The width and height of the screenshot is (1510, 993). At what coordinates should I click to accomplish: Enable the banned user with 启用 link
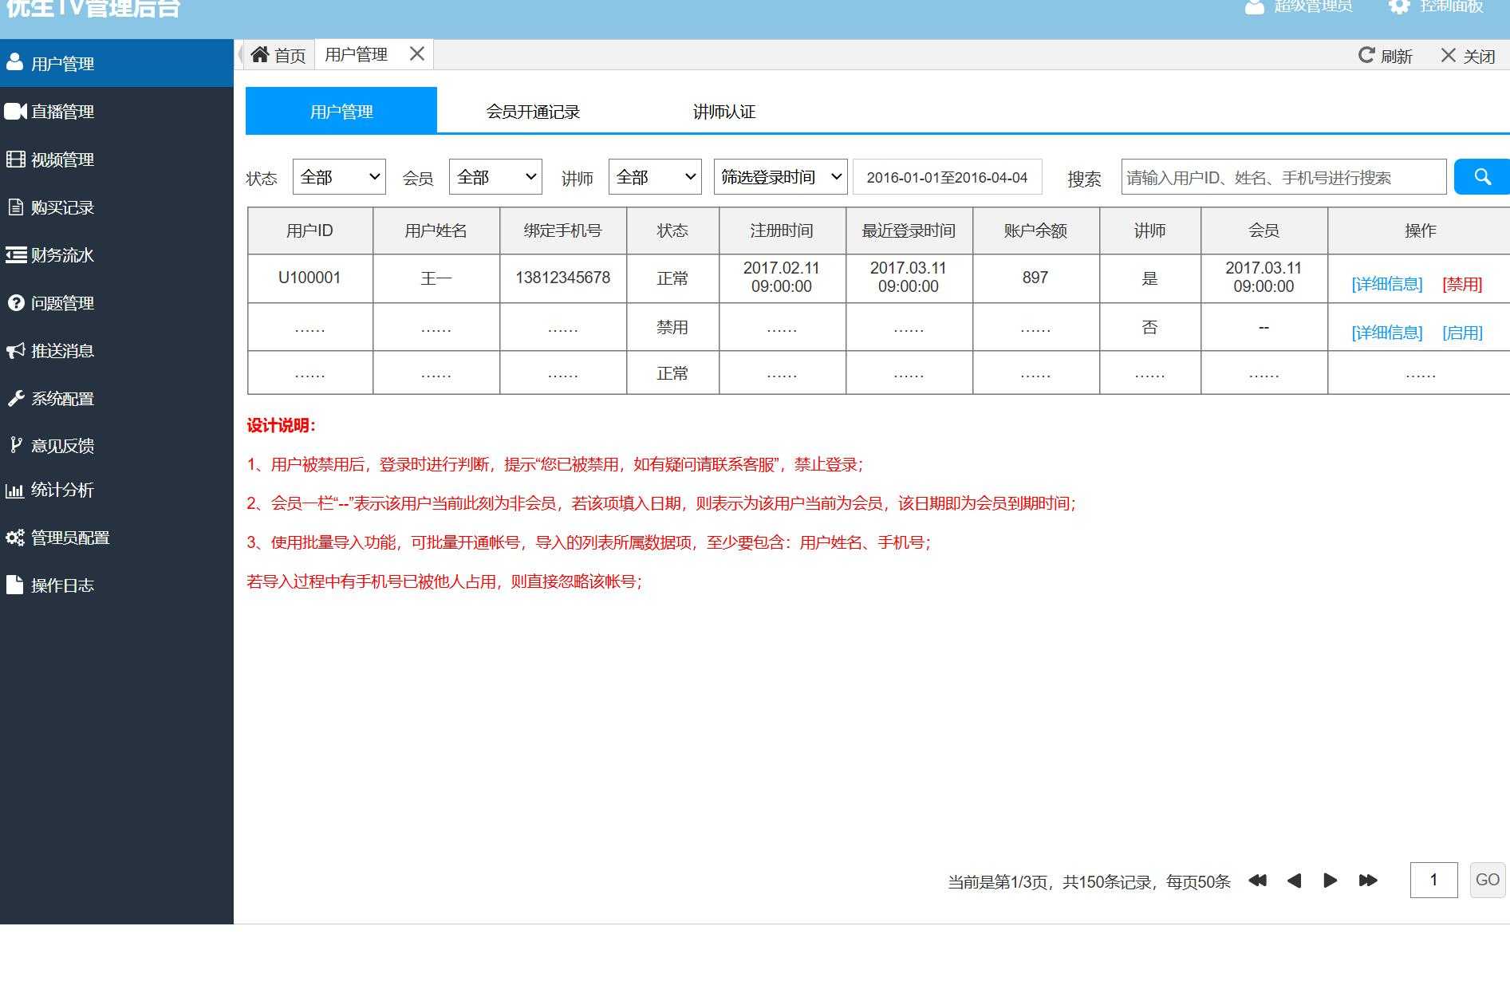point(1461,333)
